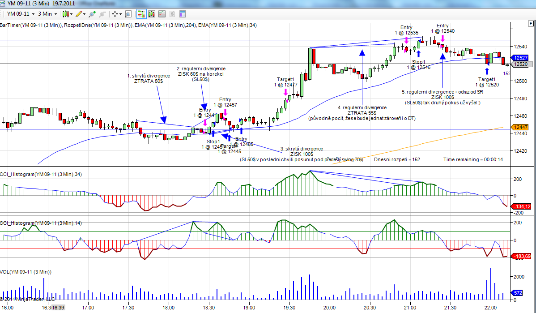
Task: Expand the crosshair cursor dropdown arrow
Action: [x=120, y=14]
